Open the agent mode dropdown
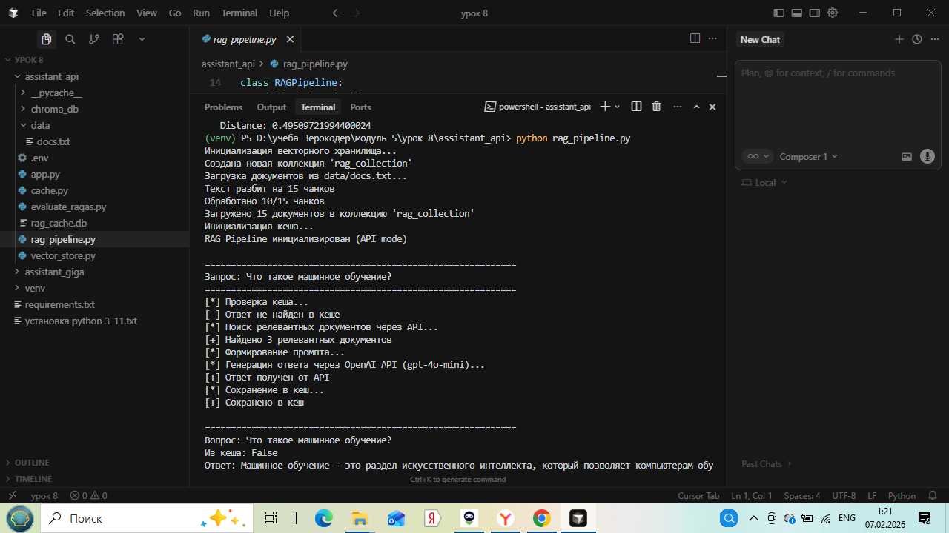The height and width of the screenshot is (533, 949). point(757,156)
